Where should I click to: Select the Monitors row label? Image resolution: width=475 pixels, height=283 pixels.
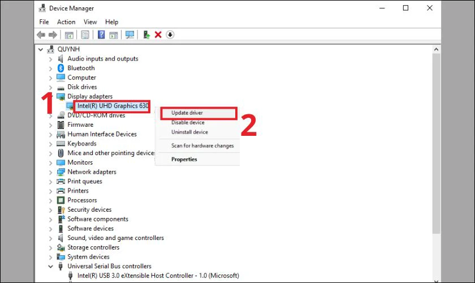(x=80, y=162)
